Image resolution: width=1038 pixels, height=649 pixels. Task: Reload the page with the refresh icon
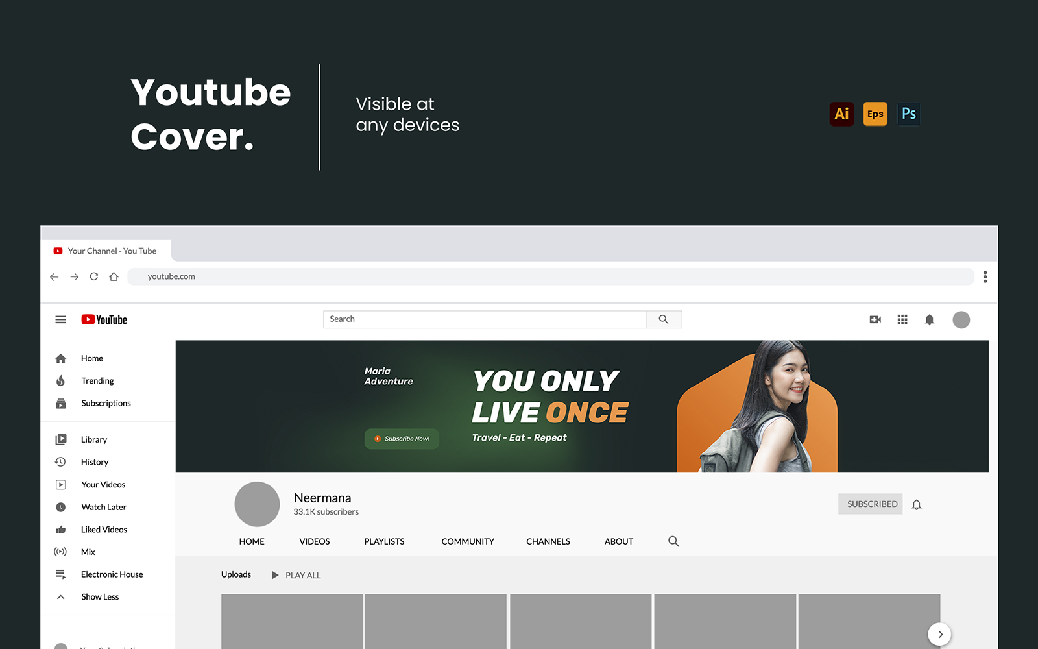click(x=94, y=276)
